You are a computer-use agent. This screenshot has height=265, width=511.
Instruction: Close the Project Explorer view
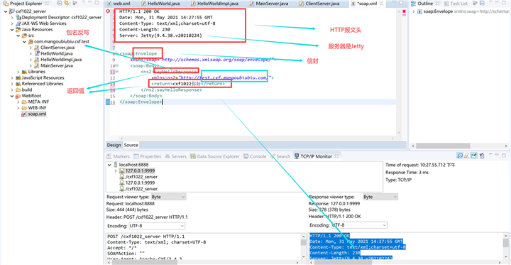(x=46, y=4)
